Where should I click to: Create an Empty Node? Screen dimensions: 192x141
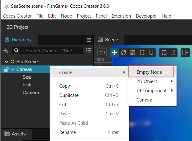(152, 72)
